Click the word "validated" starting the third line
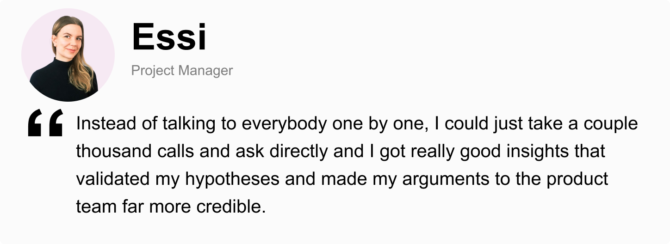 pyautogui.click(x=113, y=179)
